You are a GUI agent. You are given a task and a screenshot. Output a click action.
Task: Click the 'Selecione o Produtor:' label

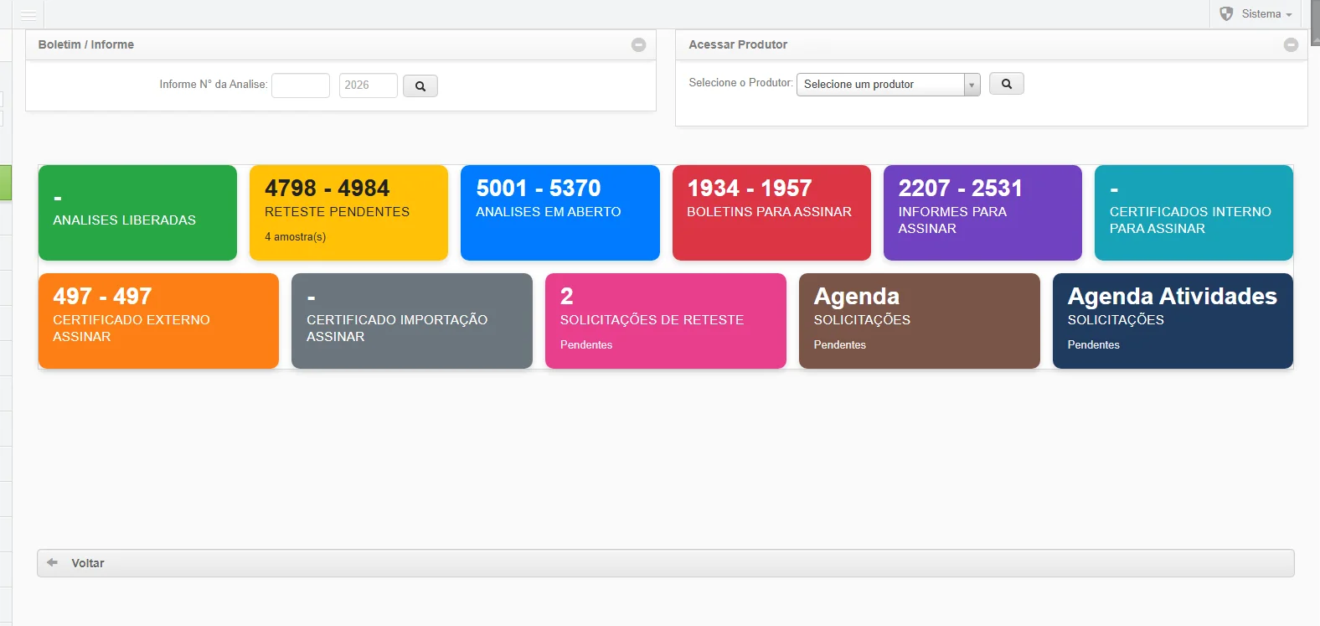(741, 83)
